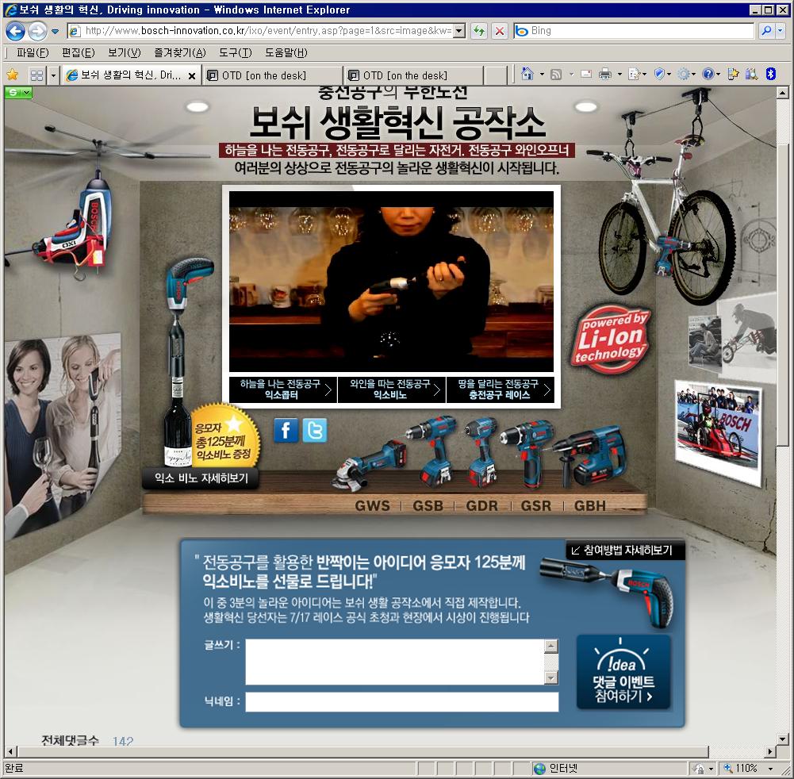
Task: Open the 보기(V) menu
Action: 124,52
